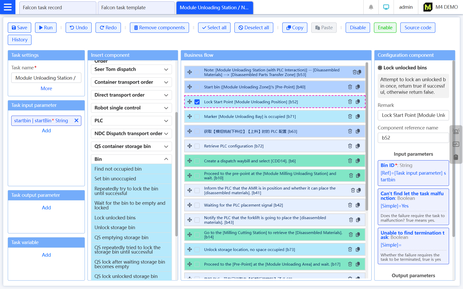Click the Source code button
This screenshot has width=463, height=289.
pyautogui.click(x=417, y=27)
